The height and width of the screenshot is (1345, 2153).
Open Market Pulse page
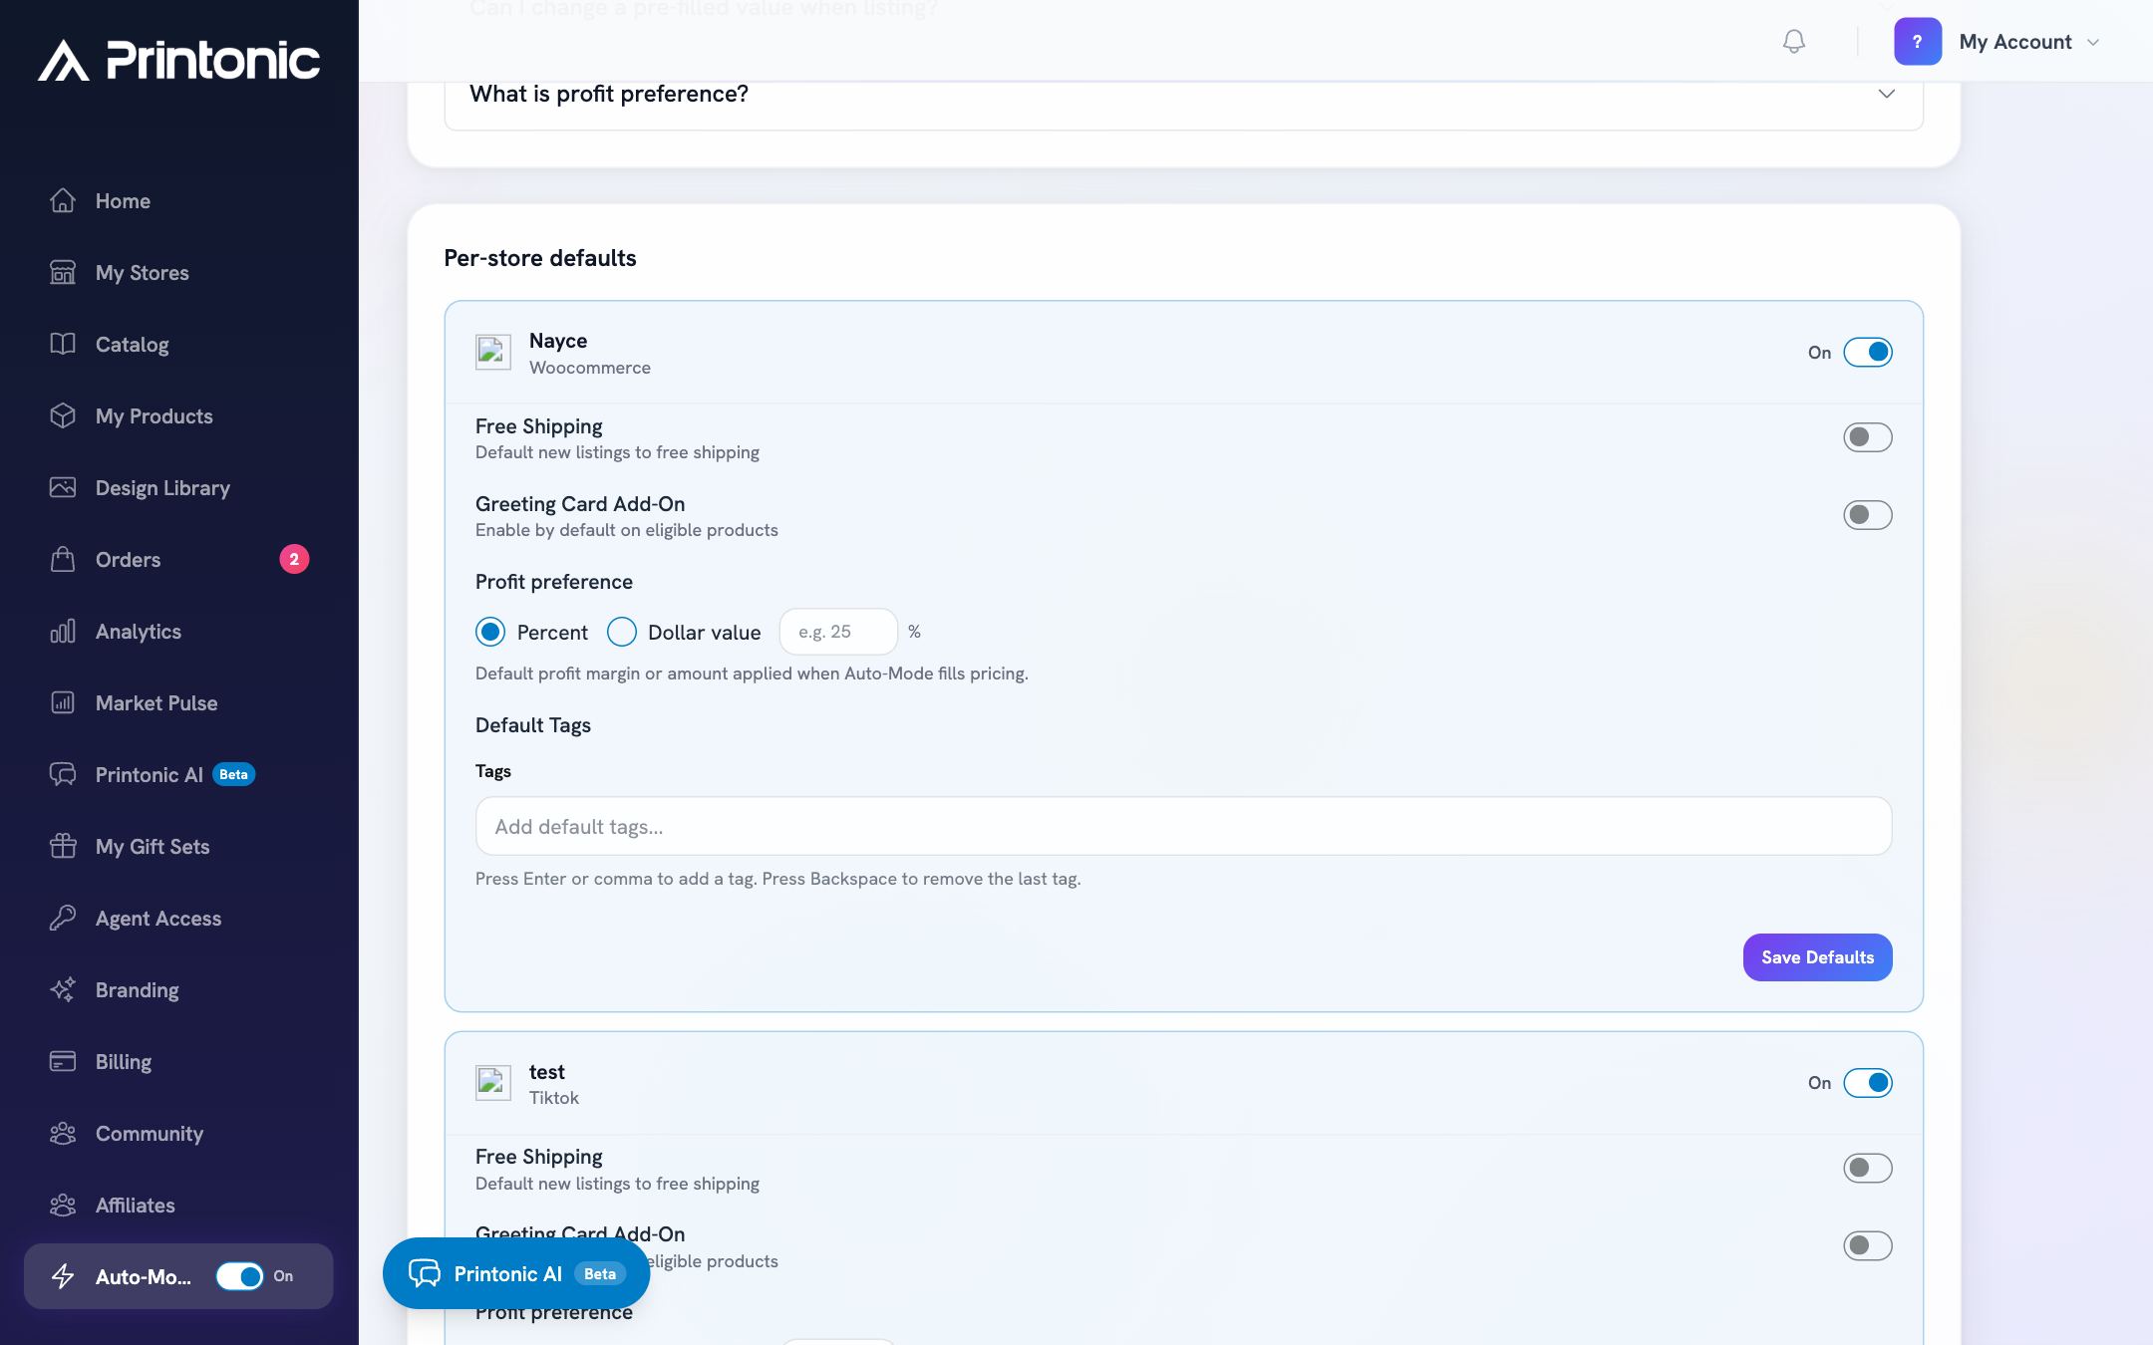178,702
